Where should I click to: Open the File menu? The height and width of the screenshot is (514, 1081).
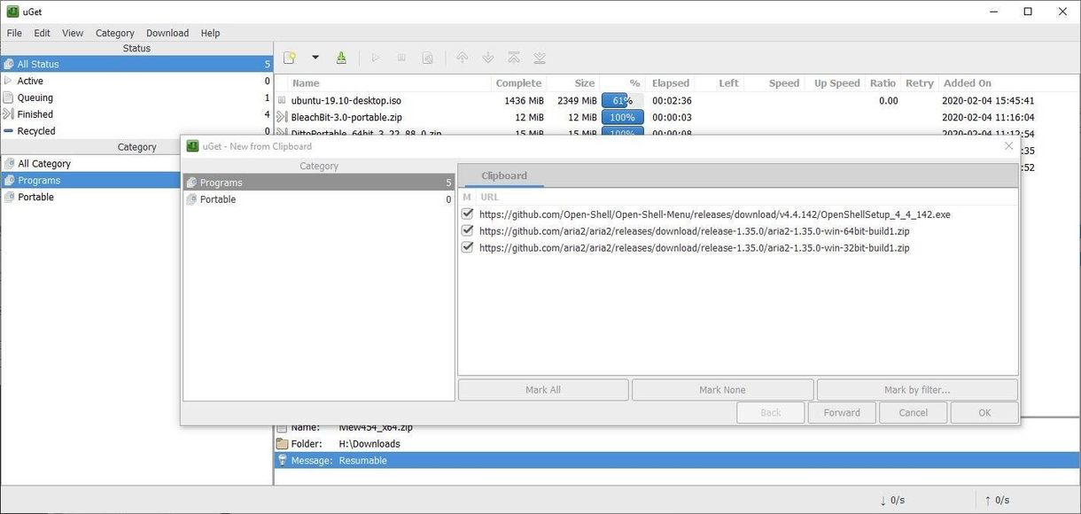point(14,33)
